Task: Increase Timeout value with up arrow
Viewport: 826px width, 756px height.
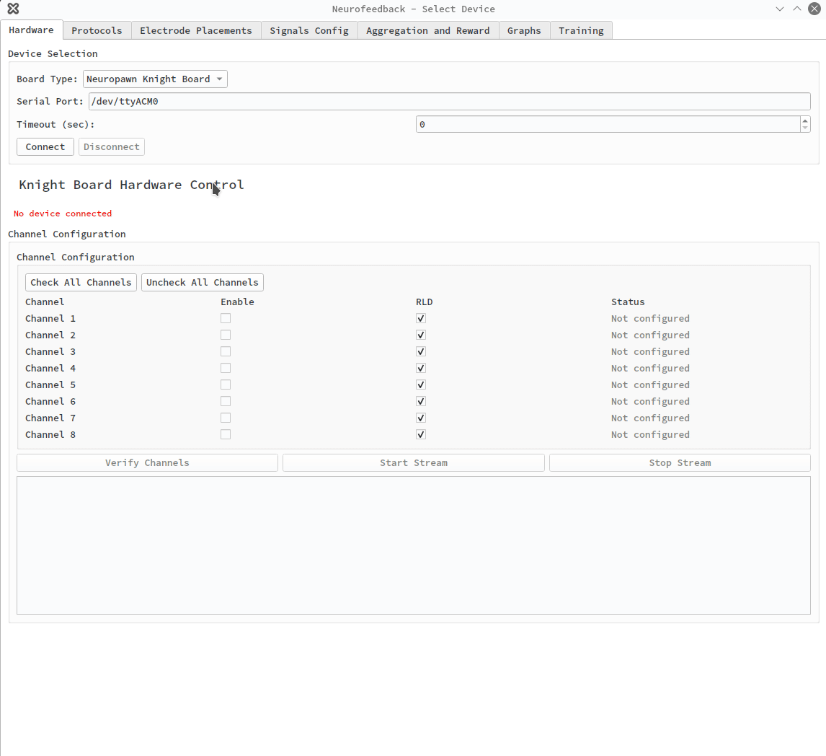Action: [805, 120]
